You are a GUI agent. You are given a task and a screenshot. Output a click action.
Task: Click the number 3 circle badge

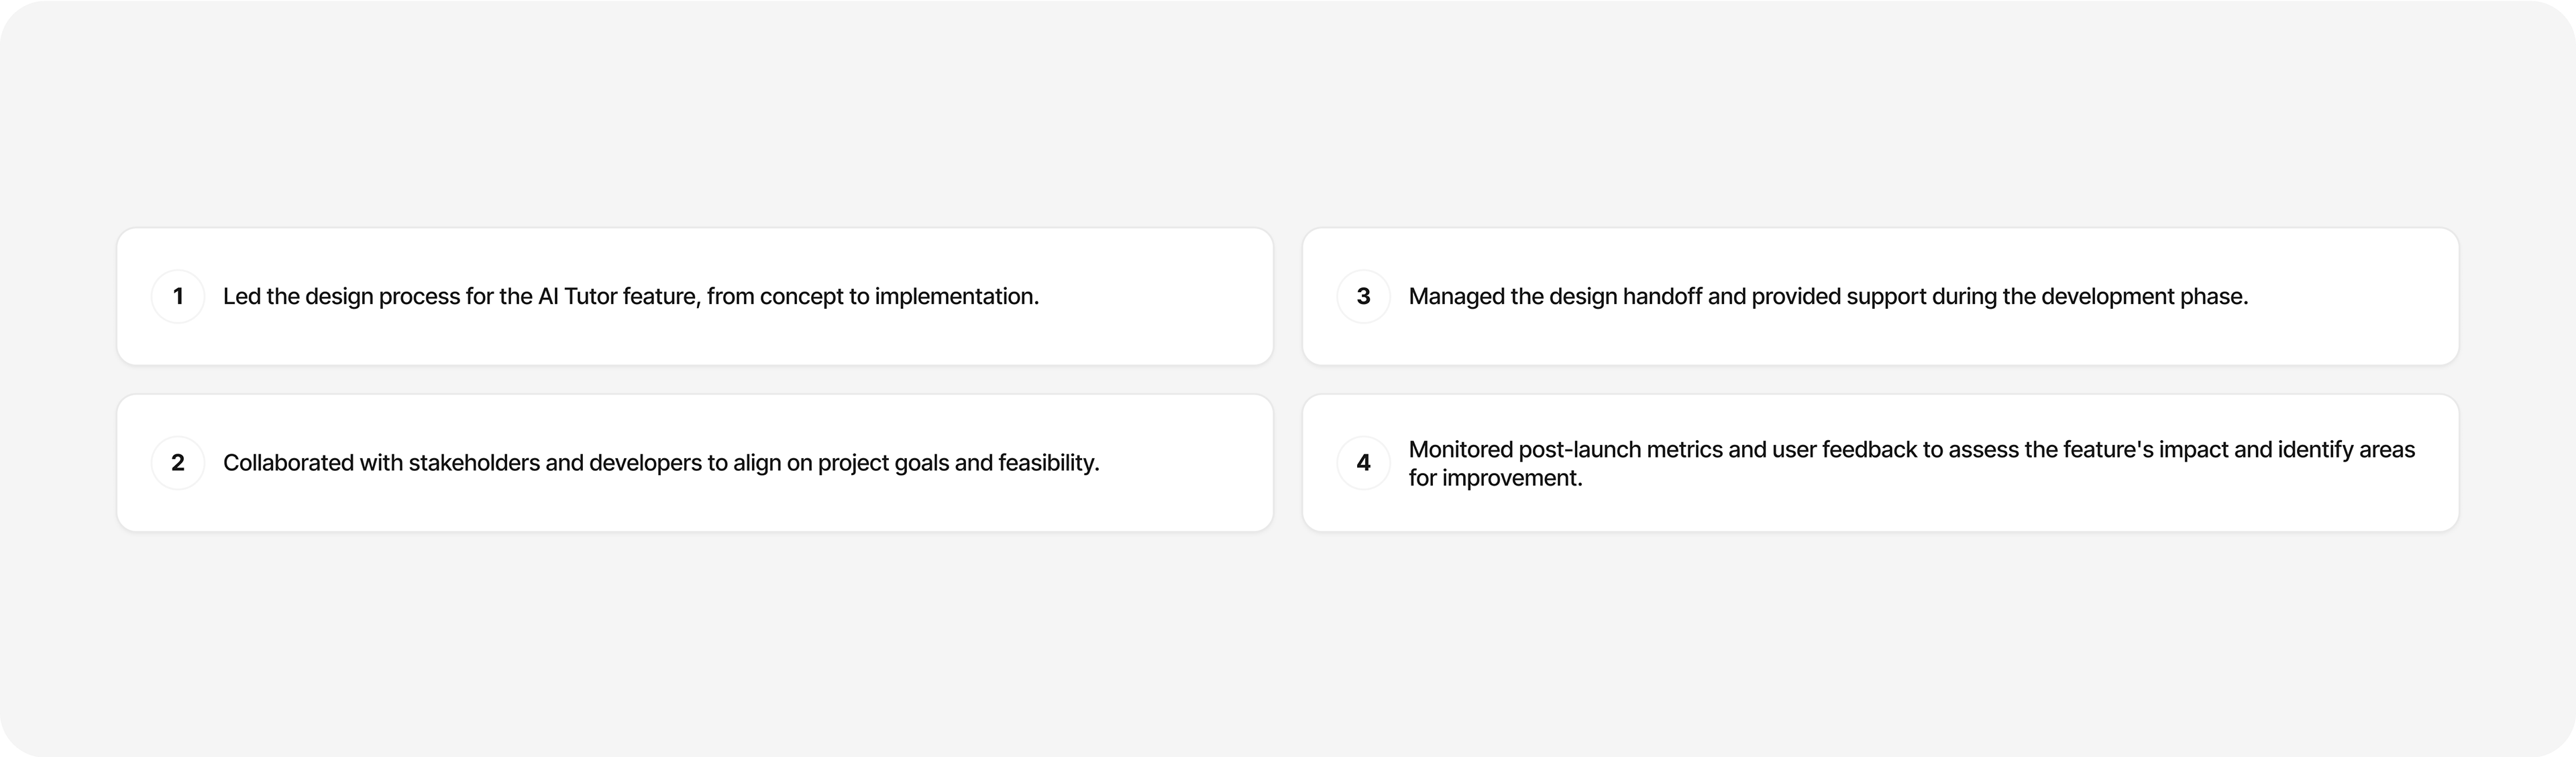coord(1364,297)
